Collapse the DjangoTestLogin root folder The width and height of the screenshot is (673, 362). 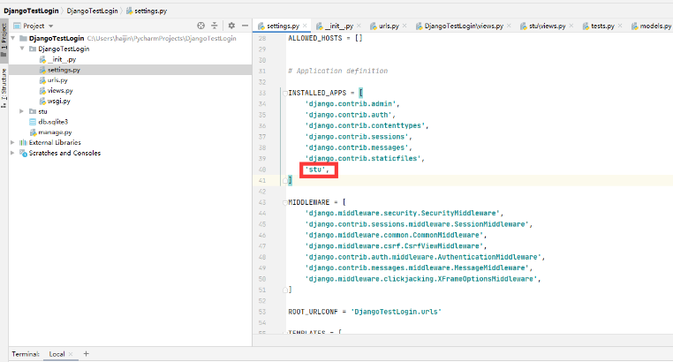[x=13, y=38]
